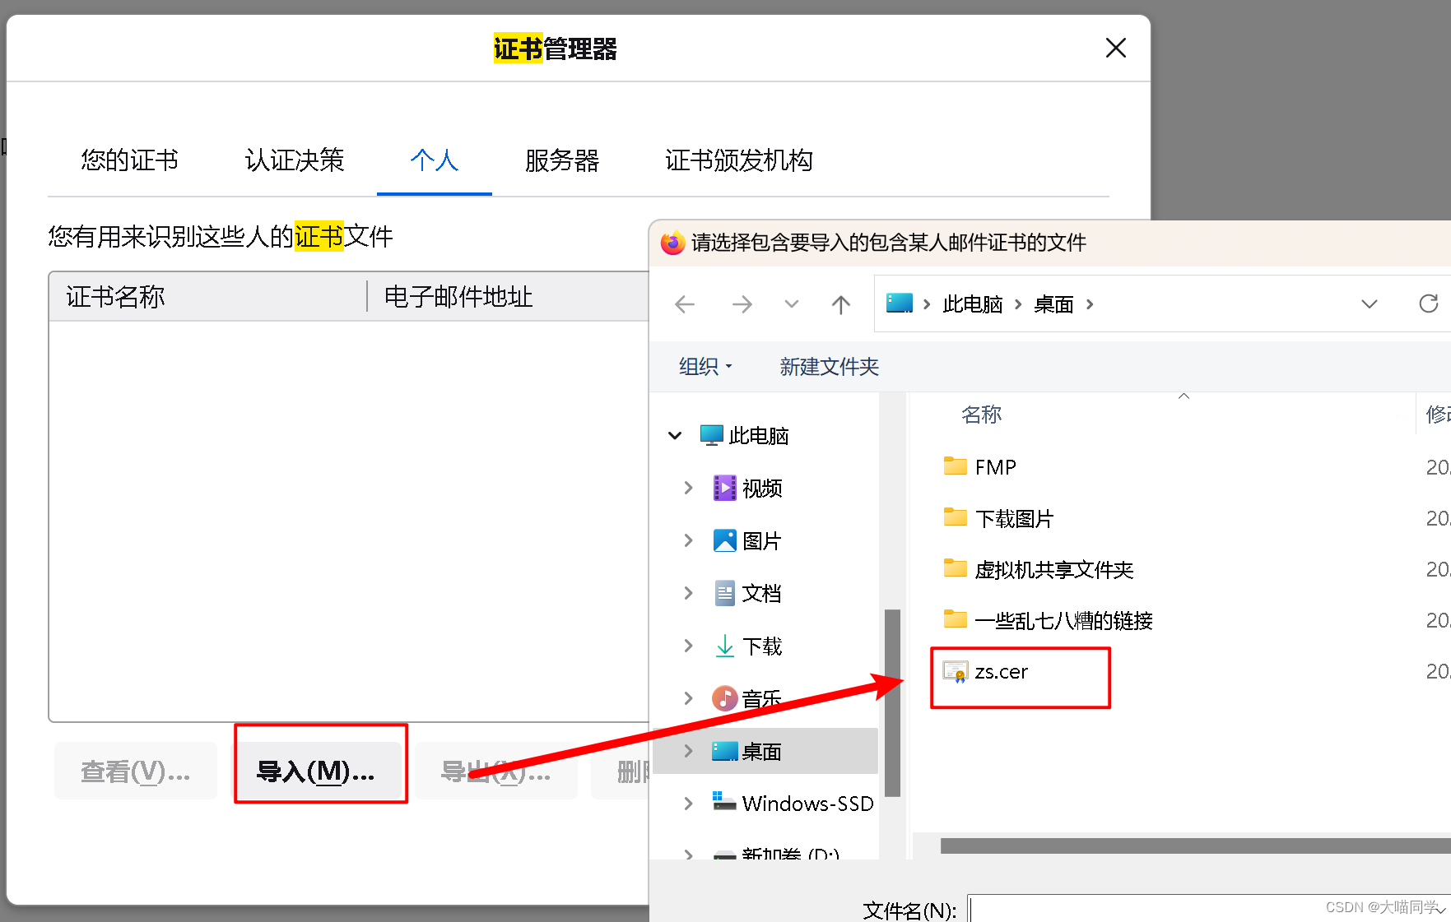The width and height of the screenshot is (1451, 922).
Task: Open the FMP folder
Action: pyautogui.click(x=996, y=466)
